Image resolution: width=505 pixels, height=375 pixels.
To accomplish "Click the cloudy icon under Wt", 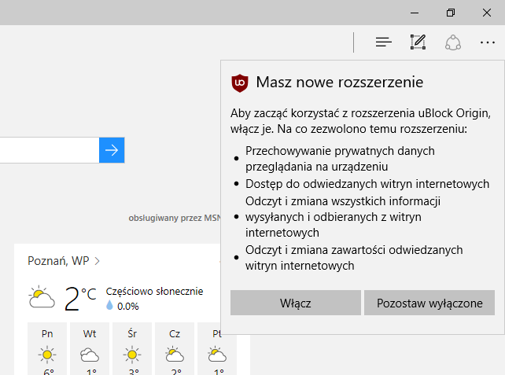I will tap(90, 355).
